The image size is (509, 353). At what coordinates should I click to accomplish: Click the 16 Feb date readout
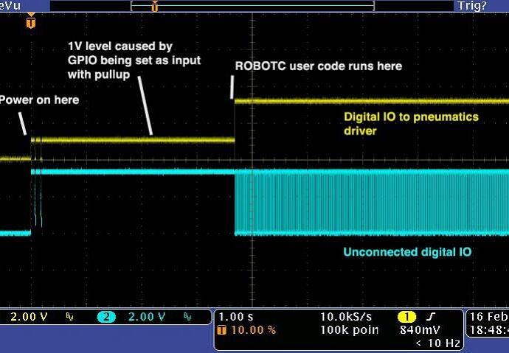[x=489, y=316]
